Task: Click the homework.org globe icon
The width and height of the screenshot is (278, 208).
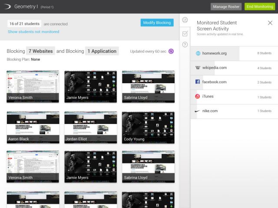Action: coord(198,54)
